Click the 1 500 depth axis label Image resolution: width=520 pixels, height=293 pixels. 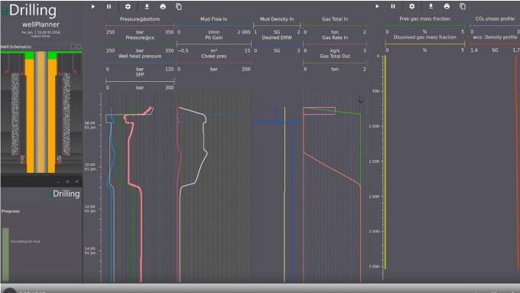click(x=374, y=161)
